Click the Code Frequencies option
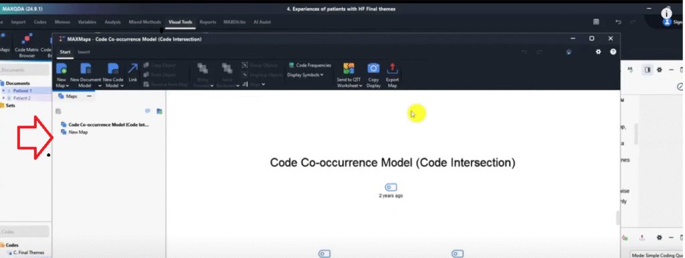The image size is (685, 258). pos(310,65)
